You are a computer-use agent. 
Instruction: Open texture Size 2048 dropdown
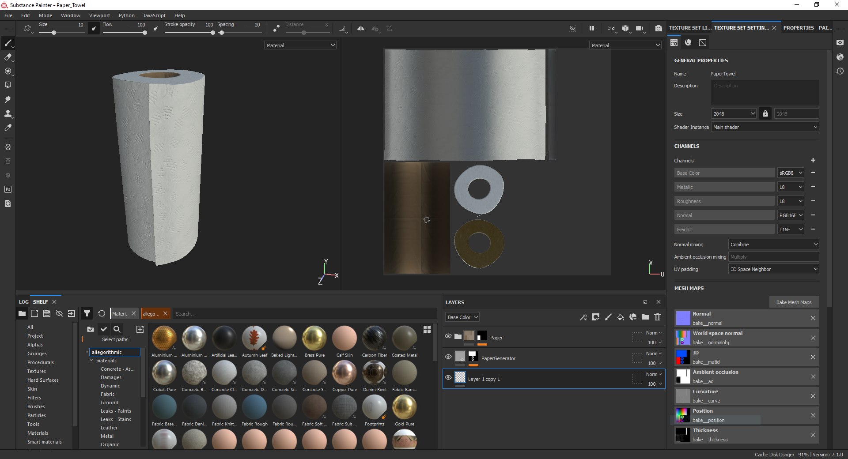[x=733, y=113]
